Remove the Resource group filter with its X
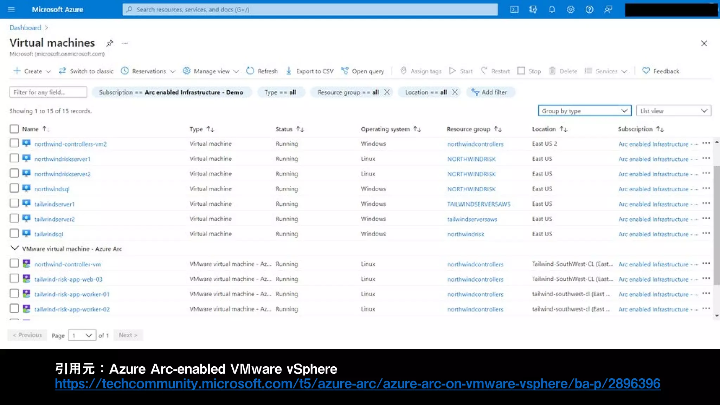The height and width of the screenshot is (405, 720). click(x=387, y=92)
